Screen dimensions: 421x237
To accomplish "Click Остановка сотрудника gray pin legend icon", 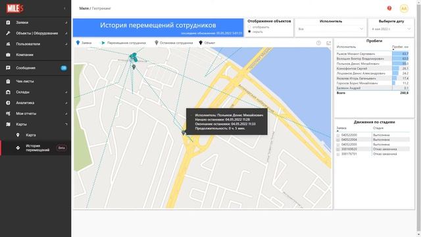I will tap(157, 43).
